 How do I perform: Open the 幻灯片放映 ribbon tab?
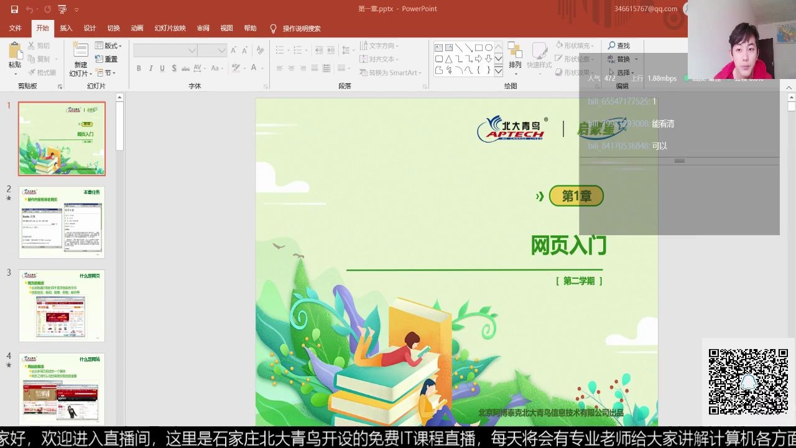click(170, 28)
